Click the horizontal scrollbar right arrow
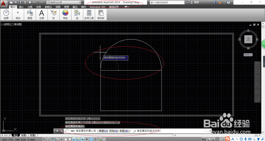 [260, 135]
